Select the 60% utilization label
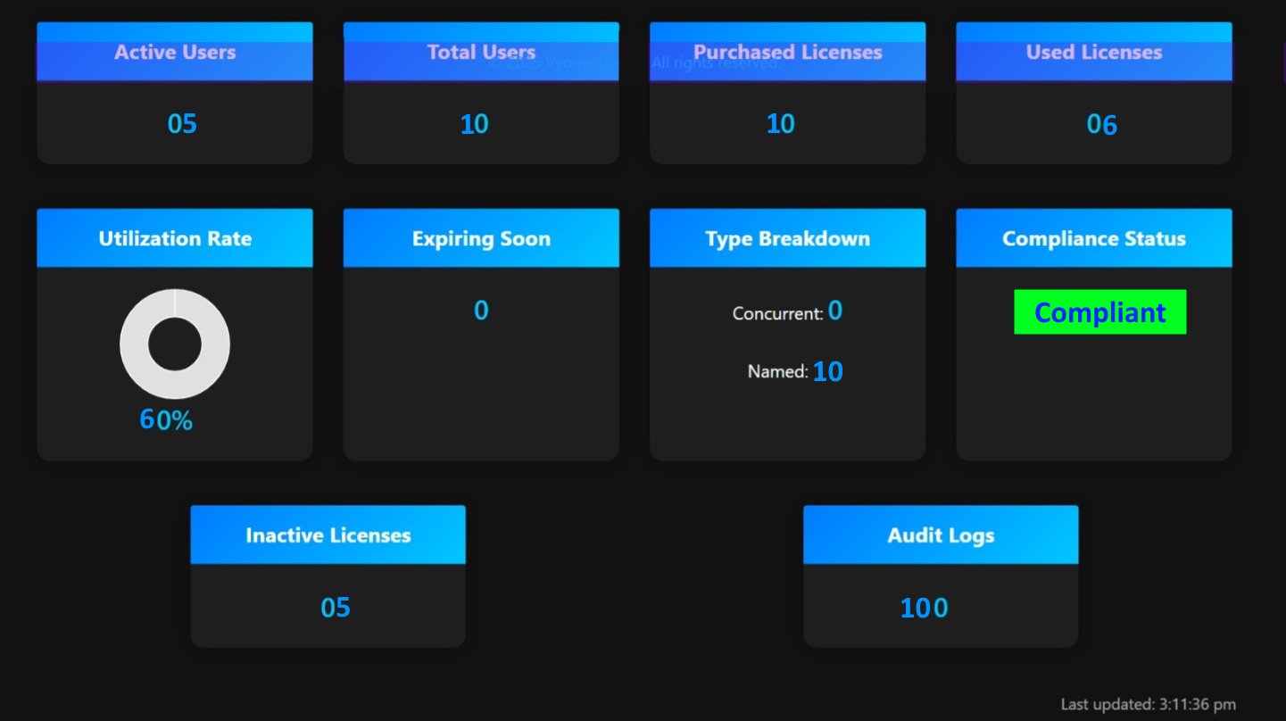The width and height of the screenshot is (1286, 721). pos(165,419)
